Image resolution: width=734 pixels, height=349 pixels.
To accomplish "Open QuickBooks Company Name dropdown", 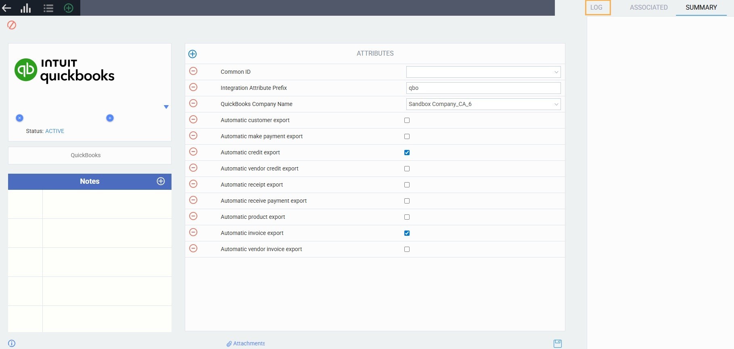I will [x=483, y=104].
